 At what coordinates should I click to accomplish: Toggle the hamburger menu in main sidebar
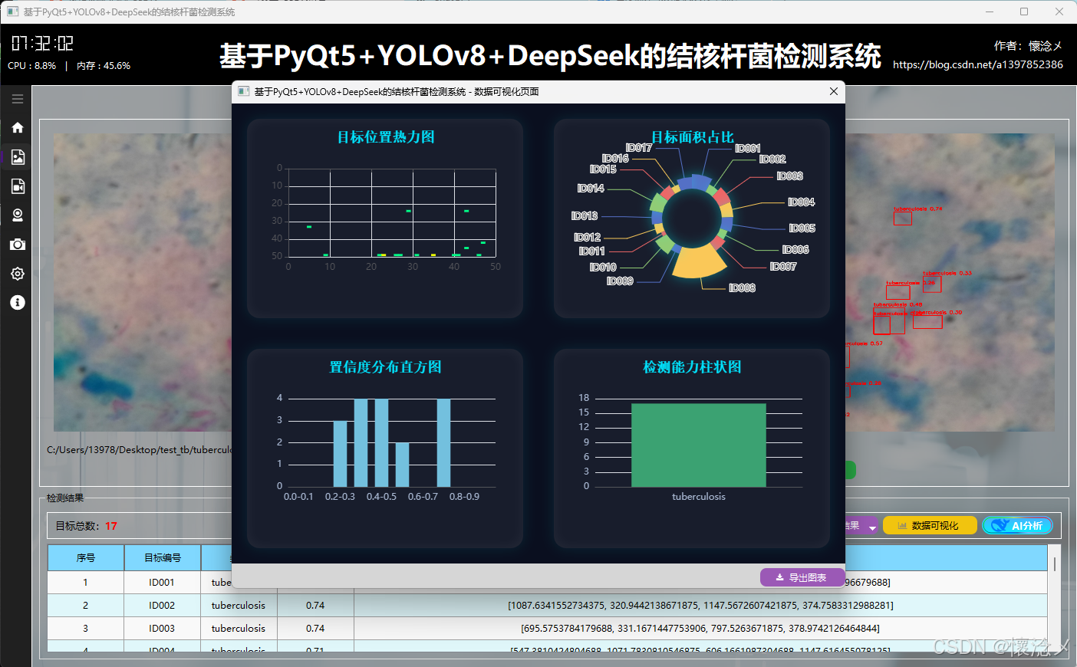(x=17, y=99)
